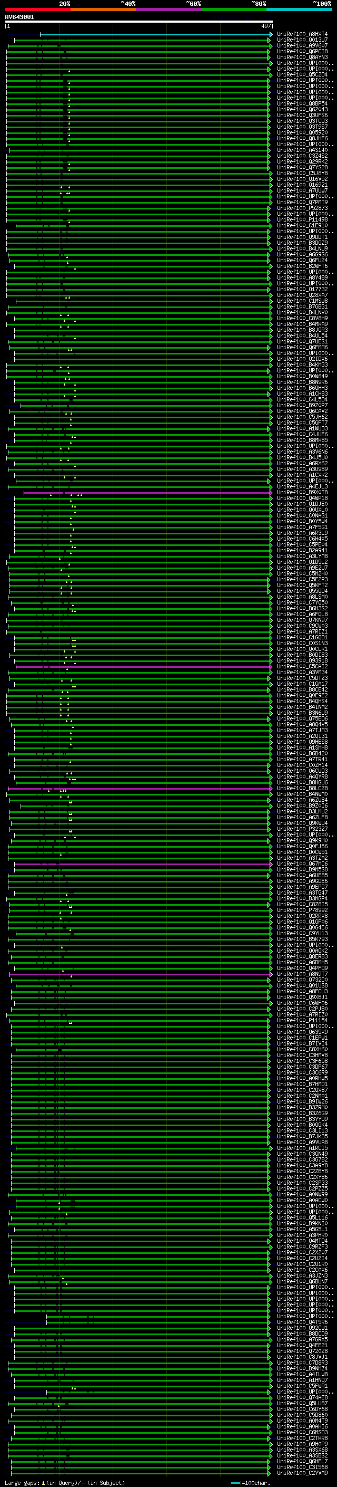The height and width of the screenshot is (1487, 337).
Task: Select hit label UniRef100_B2A941
Action: click(x=302, y=550)
